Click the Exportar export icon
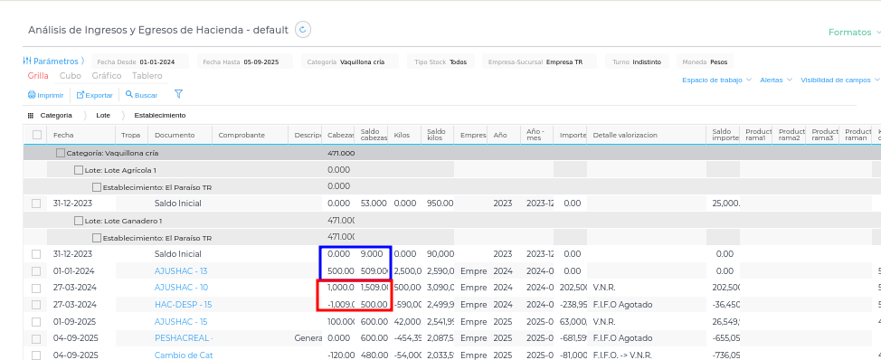Image resolution: width=881 pixels, height=360 pixels. pyautogui.click(x=81, y=95)
